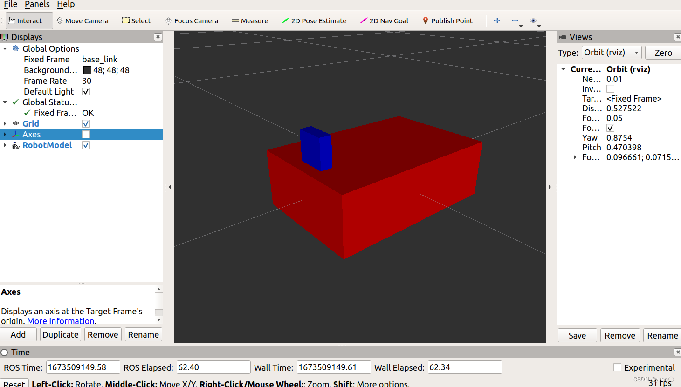This screenshot has width=681, height=387.
Task: Toggle the Default Light checkbox
Action: pos(86,91)
